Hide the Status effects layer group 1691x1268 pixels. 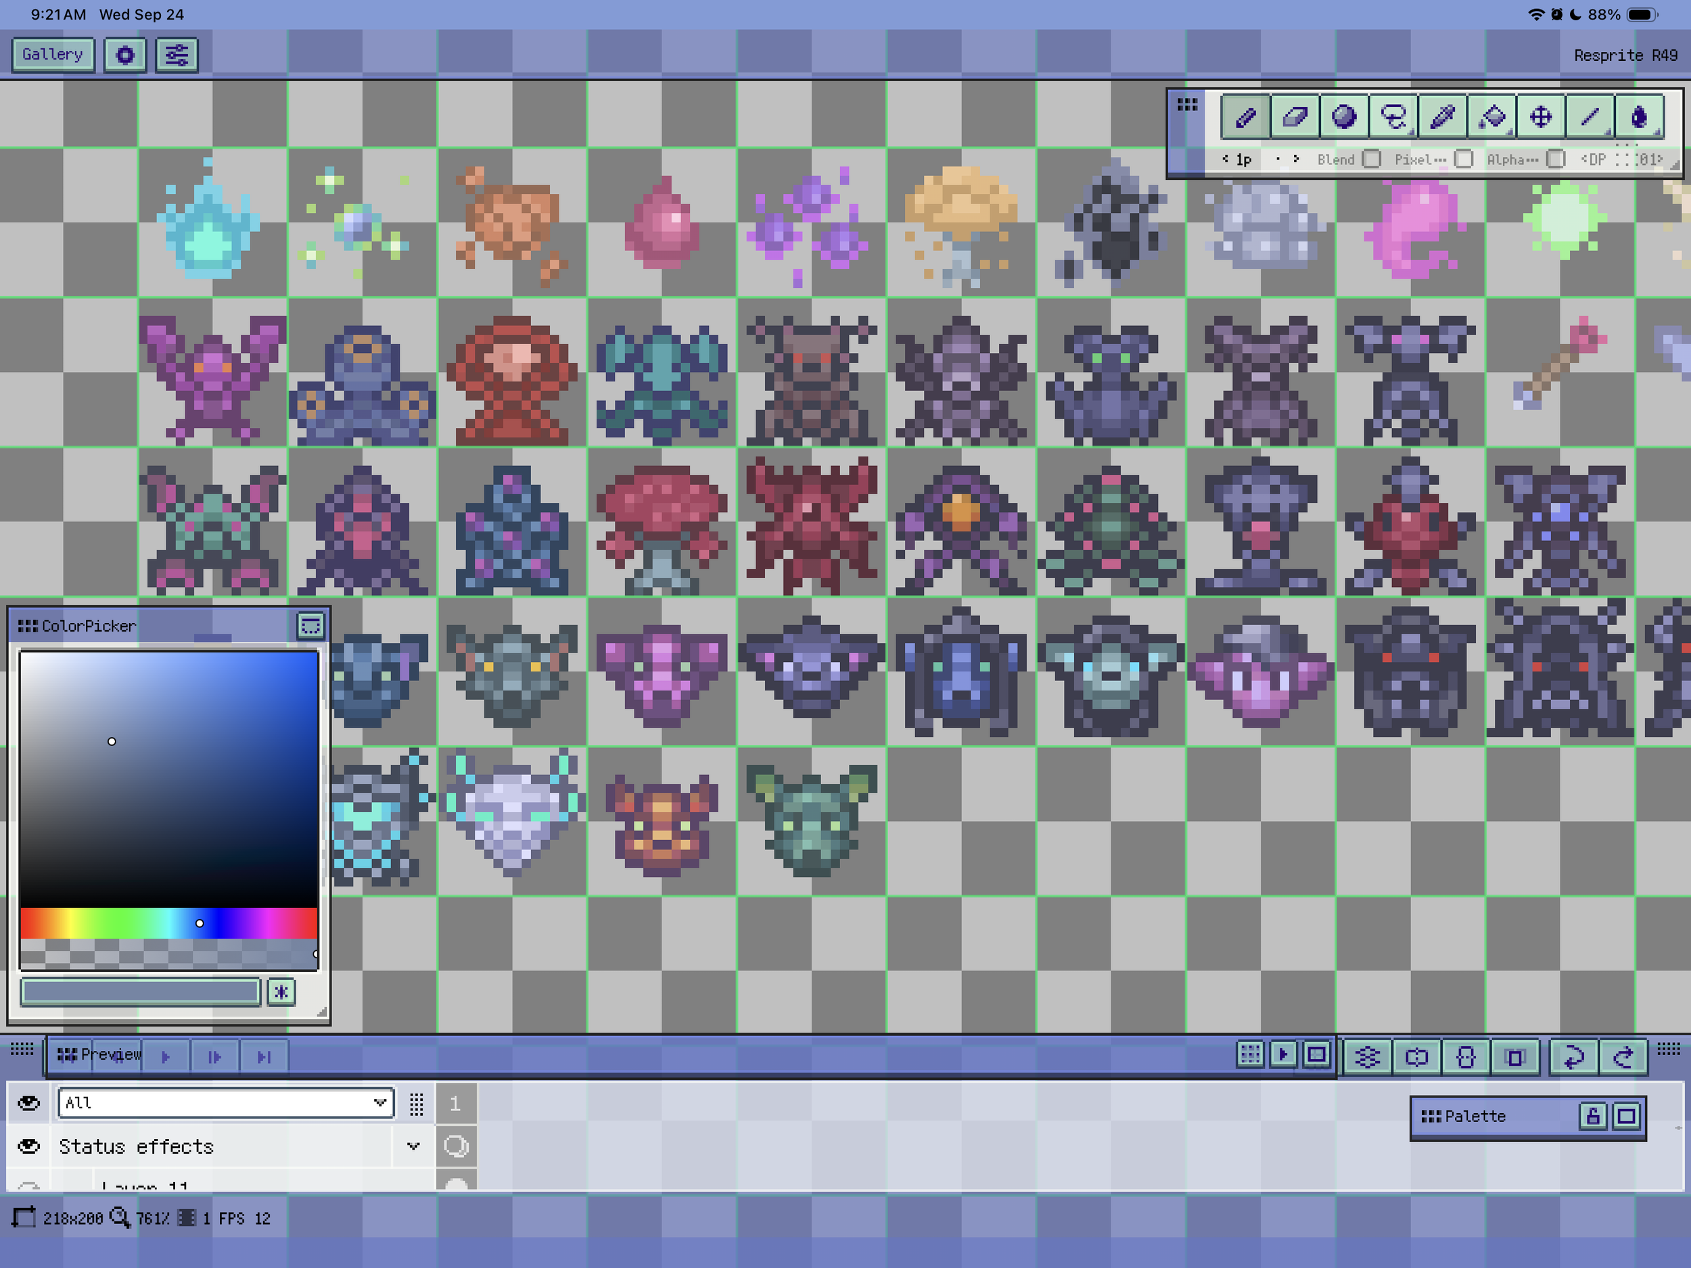[x=29, y=1146]
